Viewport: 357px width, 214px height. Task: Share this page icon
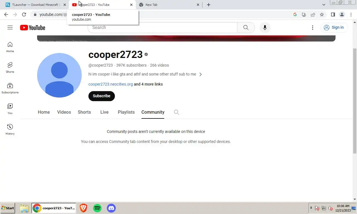pyautogui.click(x=313, y=14)
